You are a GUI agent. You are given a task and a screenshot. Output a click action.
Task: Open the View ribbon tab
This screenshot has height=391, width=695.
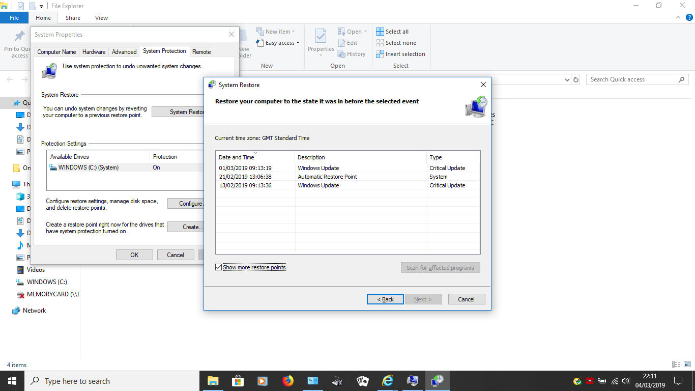[x=101, y=18]
